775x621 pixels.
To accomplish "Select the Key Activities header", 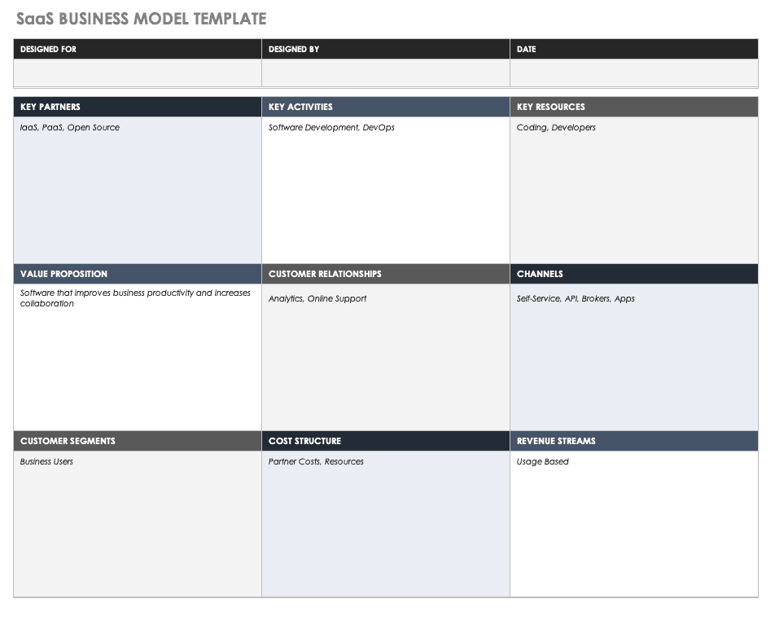I will pyautogui.click(x=386, y=107).
